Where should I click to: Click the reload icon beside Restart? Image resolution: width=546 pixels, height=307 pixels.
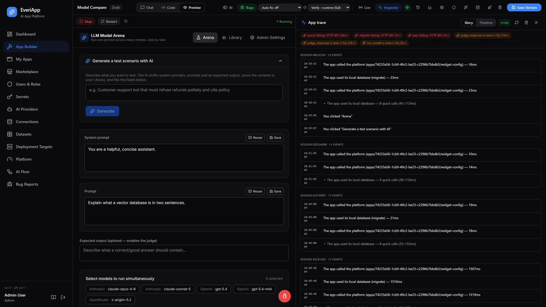(126, 21)
